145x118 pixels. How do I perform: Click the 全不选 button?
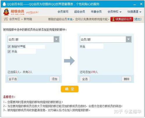[x=13, y=79]
